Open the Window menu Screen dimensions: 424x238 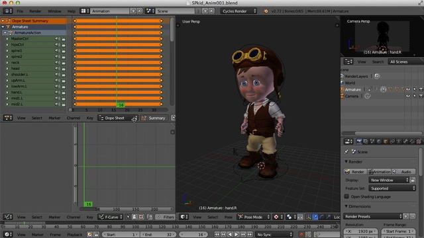tap(54, 11)
